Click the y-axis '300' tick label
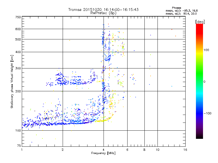 [18, 68]
